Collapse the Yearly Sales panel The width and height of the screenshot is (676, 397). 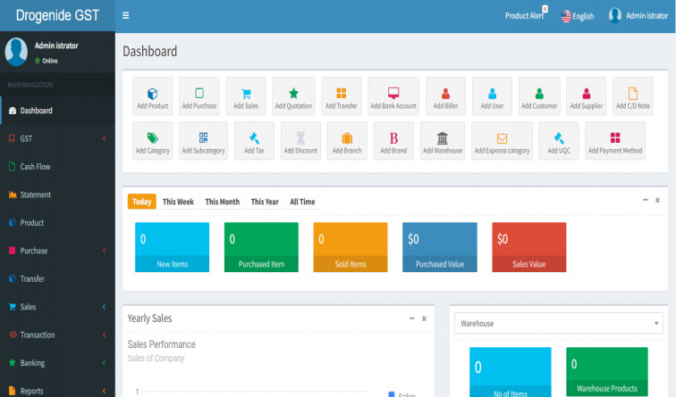pyautogui.click(x=411, y=318)
